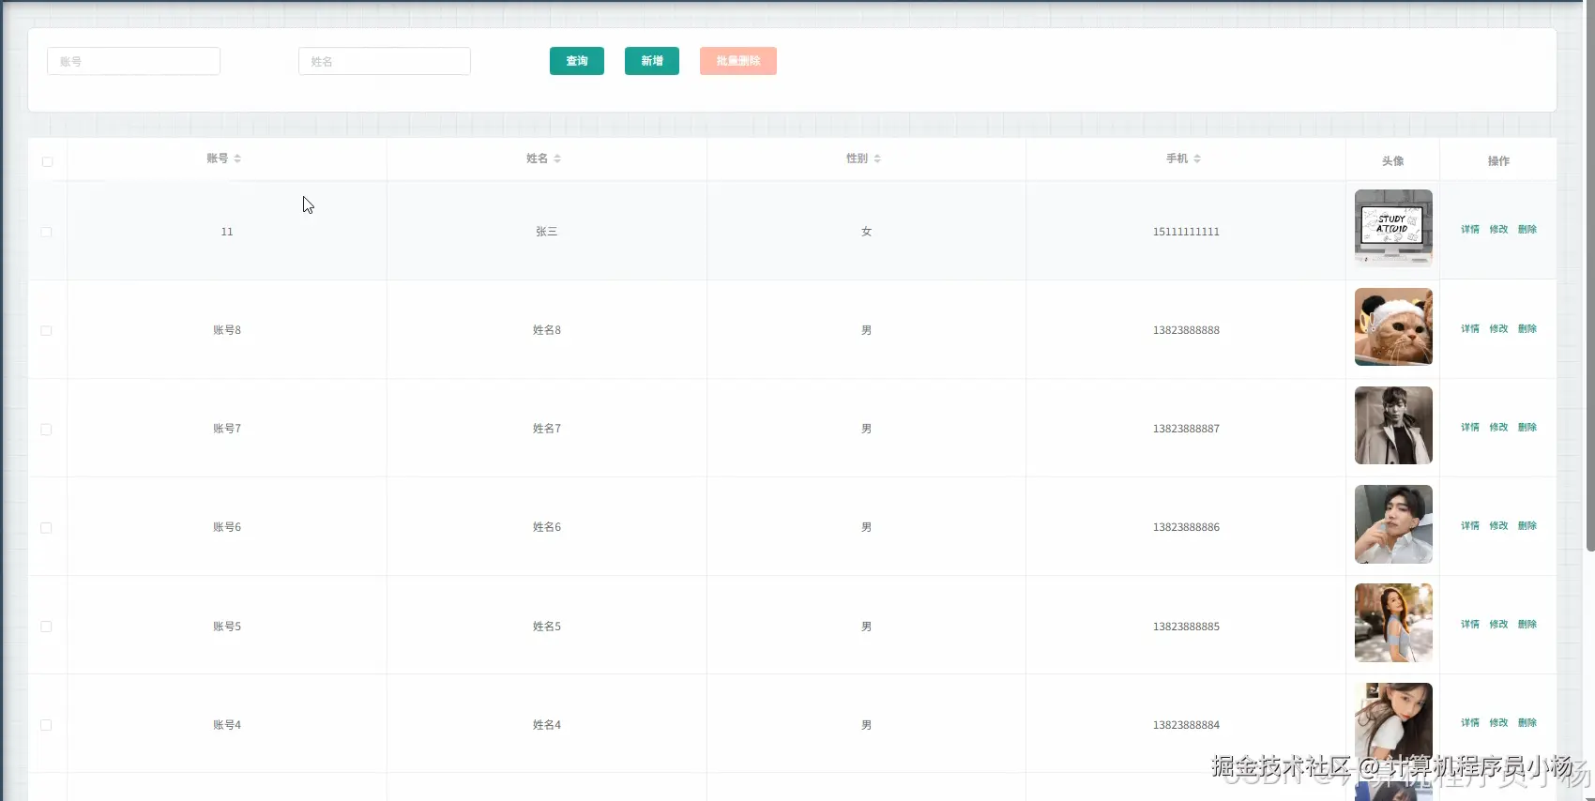Click the 新增 add button

coord(652,61)
